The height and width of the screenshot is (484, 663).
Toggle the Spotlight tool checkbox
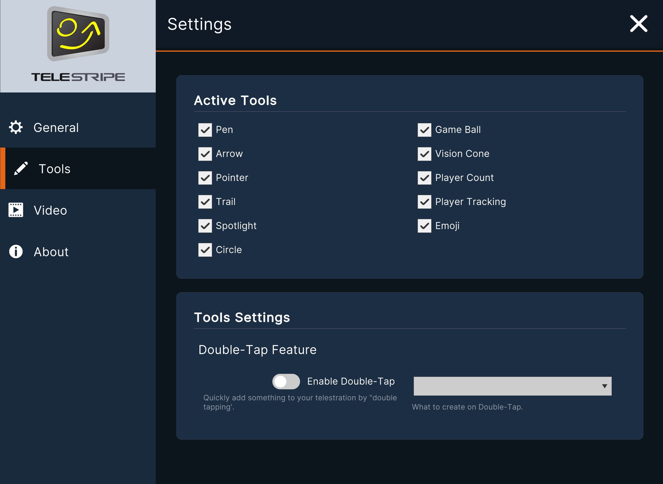click(x=205, y=226)
